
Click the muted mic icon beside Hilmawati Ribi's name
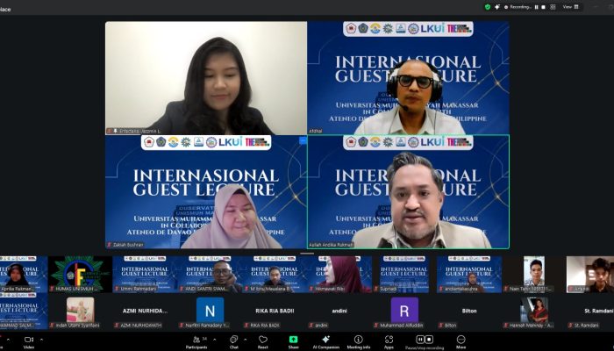311,289
